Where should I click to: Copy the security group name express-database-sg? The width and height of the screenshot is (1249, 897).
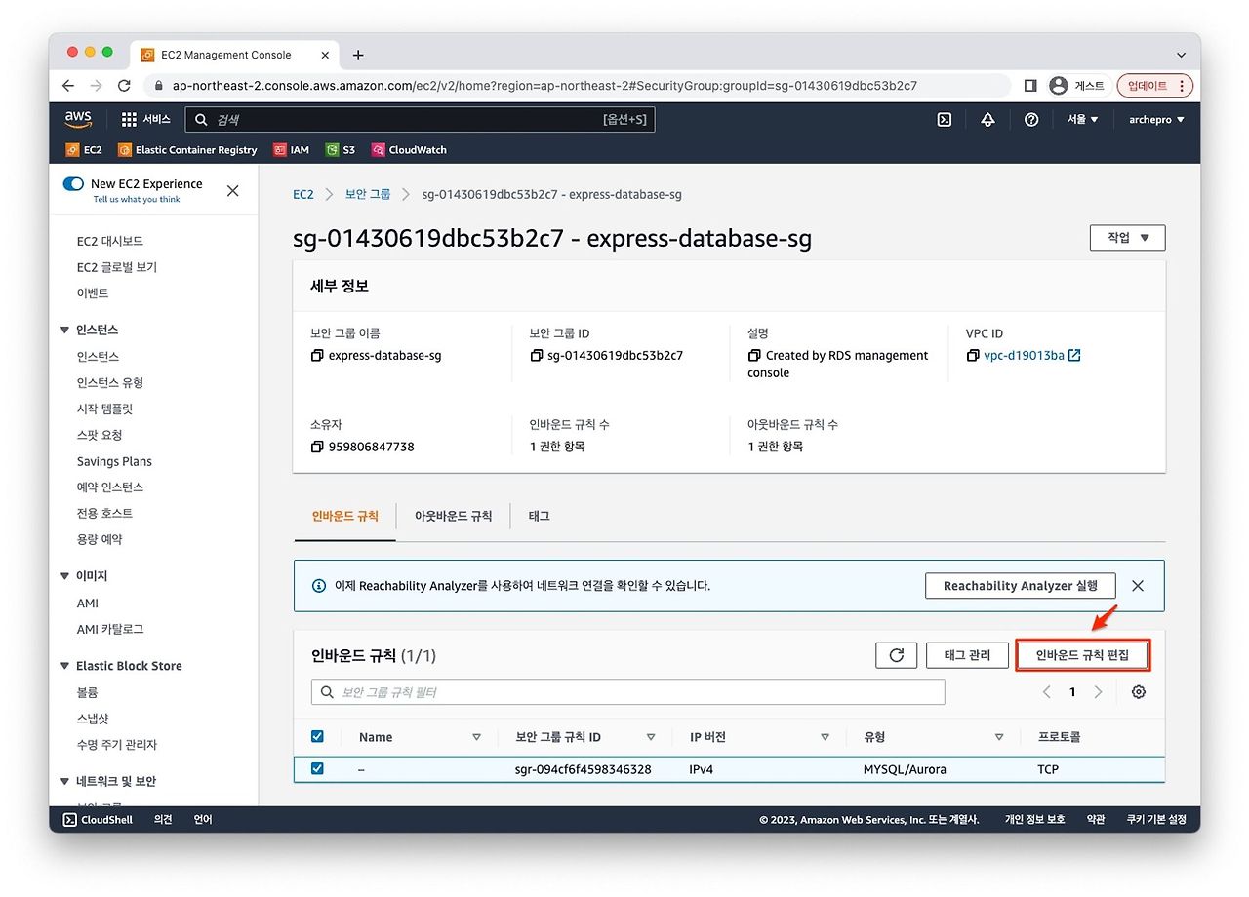pos(317,356)
